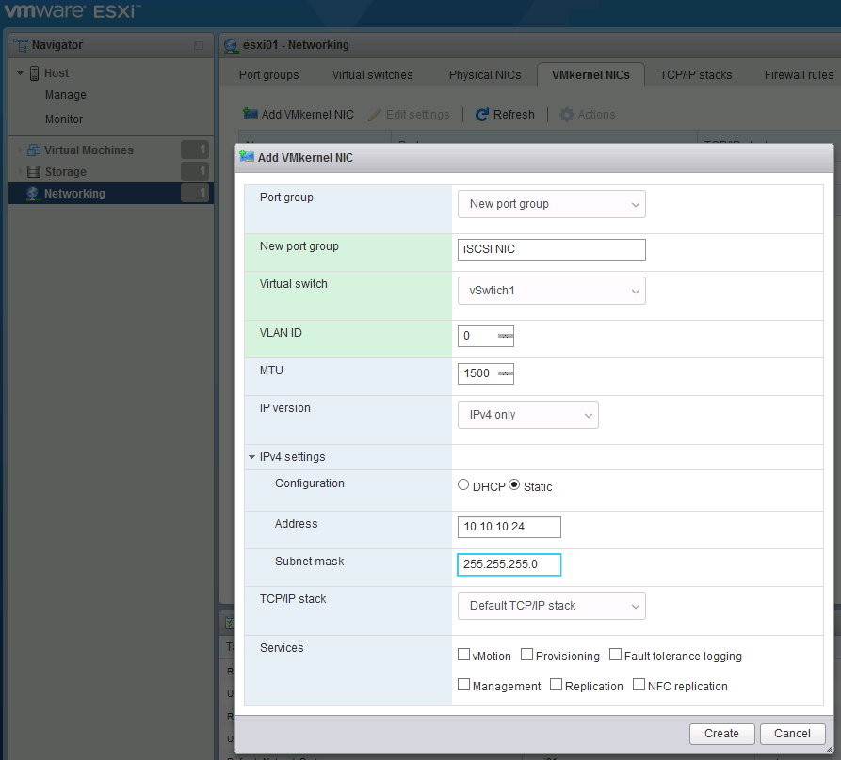Click the Actions gear icon
Screen dimensions: 841x760
(x=567, y=115)
